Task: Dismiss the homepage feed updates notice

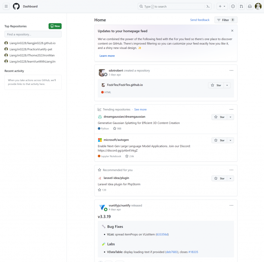Action: click(x=232, y=31)
